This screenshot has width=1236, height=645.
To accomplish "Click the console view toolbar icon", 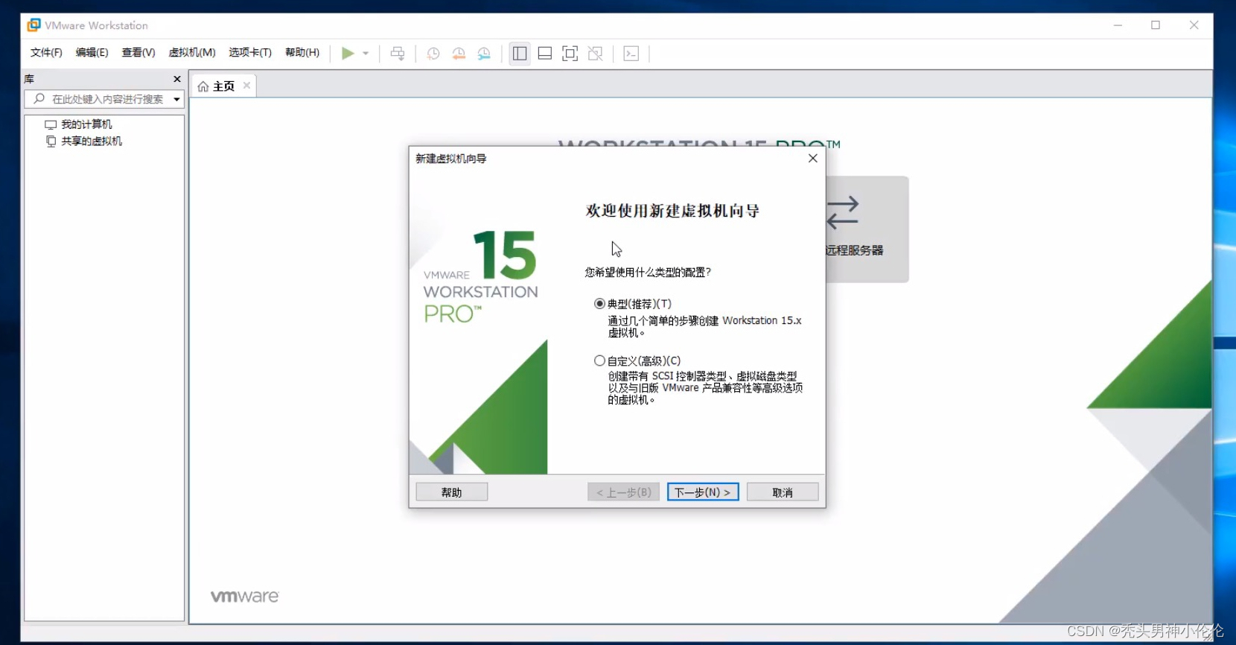I will (x=631, y=54).
